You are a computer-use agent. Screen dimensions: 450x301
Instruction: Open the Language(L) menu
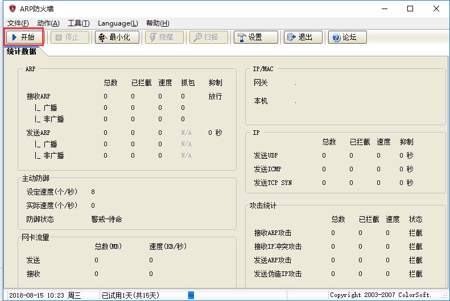(x=118, y=23)
